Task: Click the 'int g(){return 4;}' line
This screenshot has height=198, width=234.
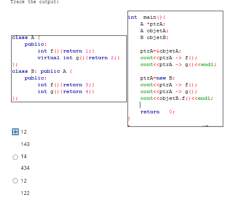Action: pos(66,91)
